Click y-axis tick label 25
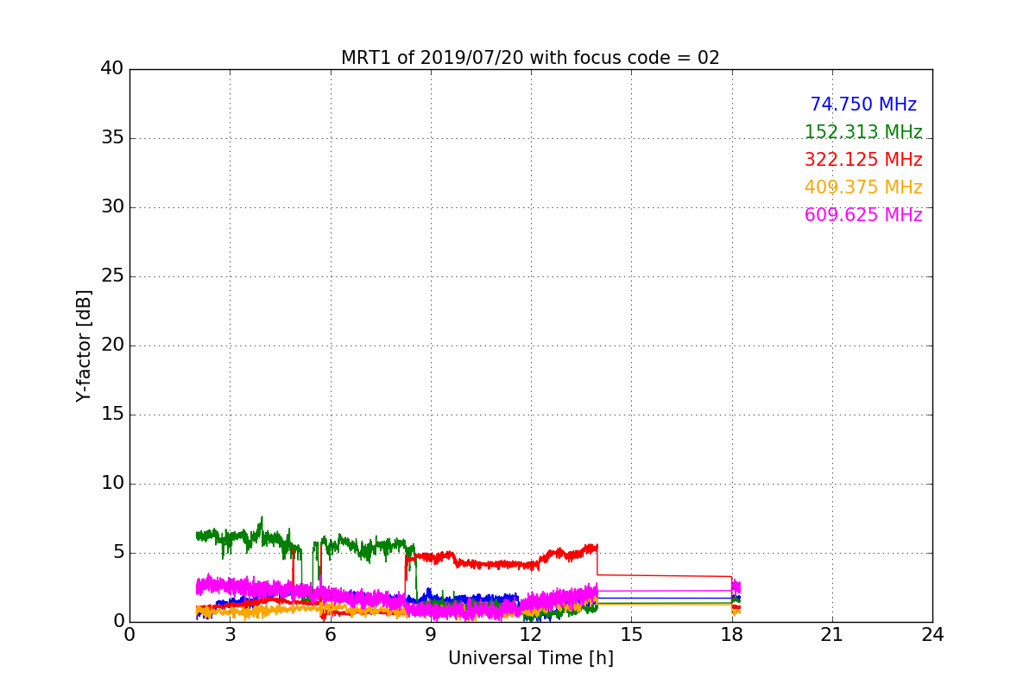Screen dimensions: 1036x691 (x=112, y=276)
